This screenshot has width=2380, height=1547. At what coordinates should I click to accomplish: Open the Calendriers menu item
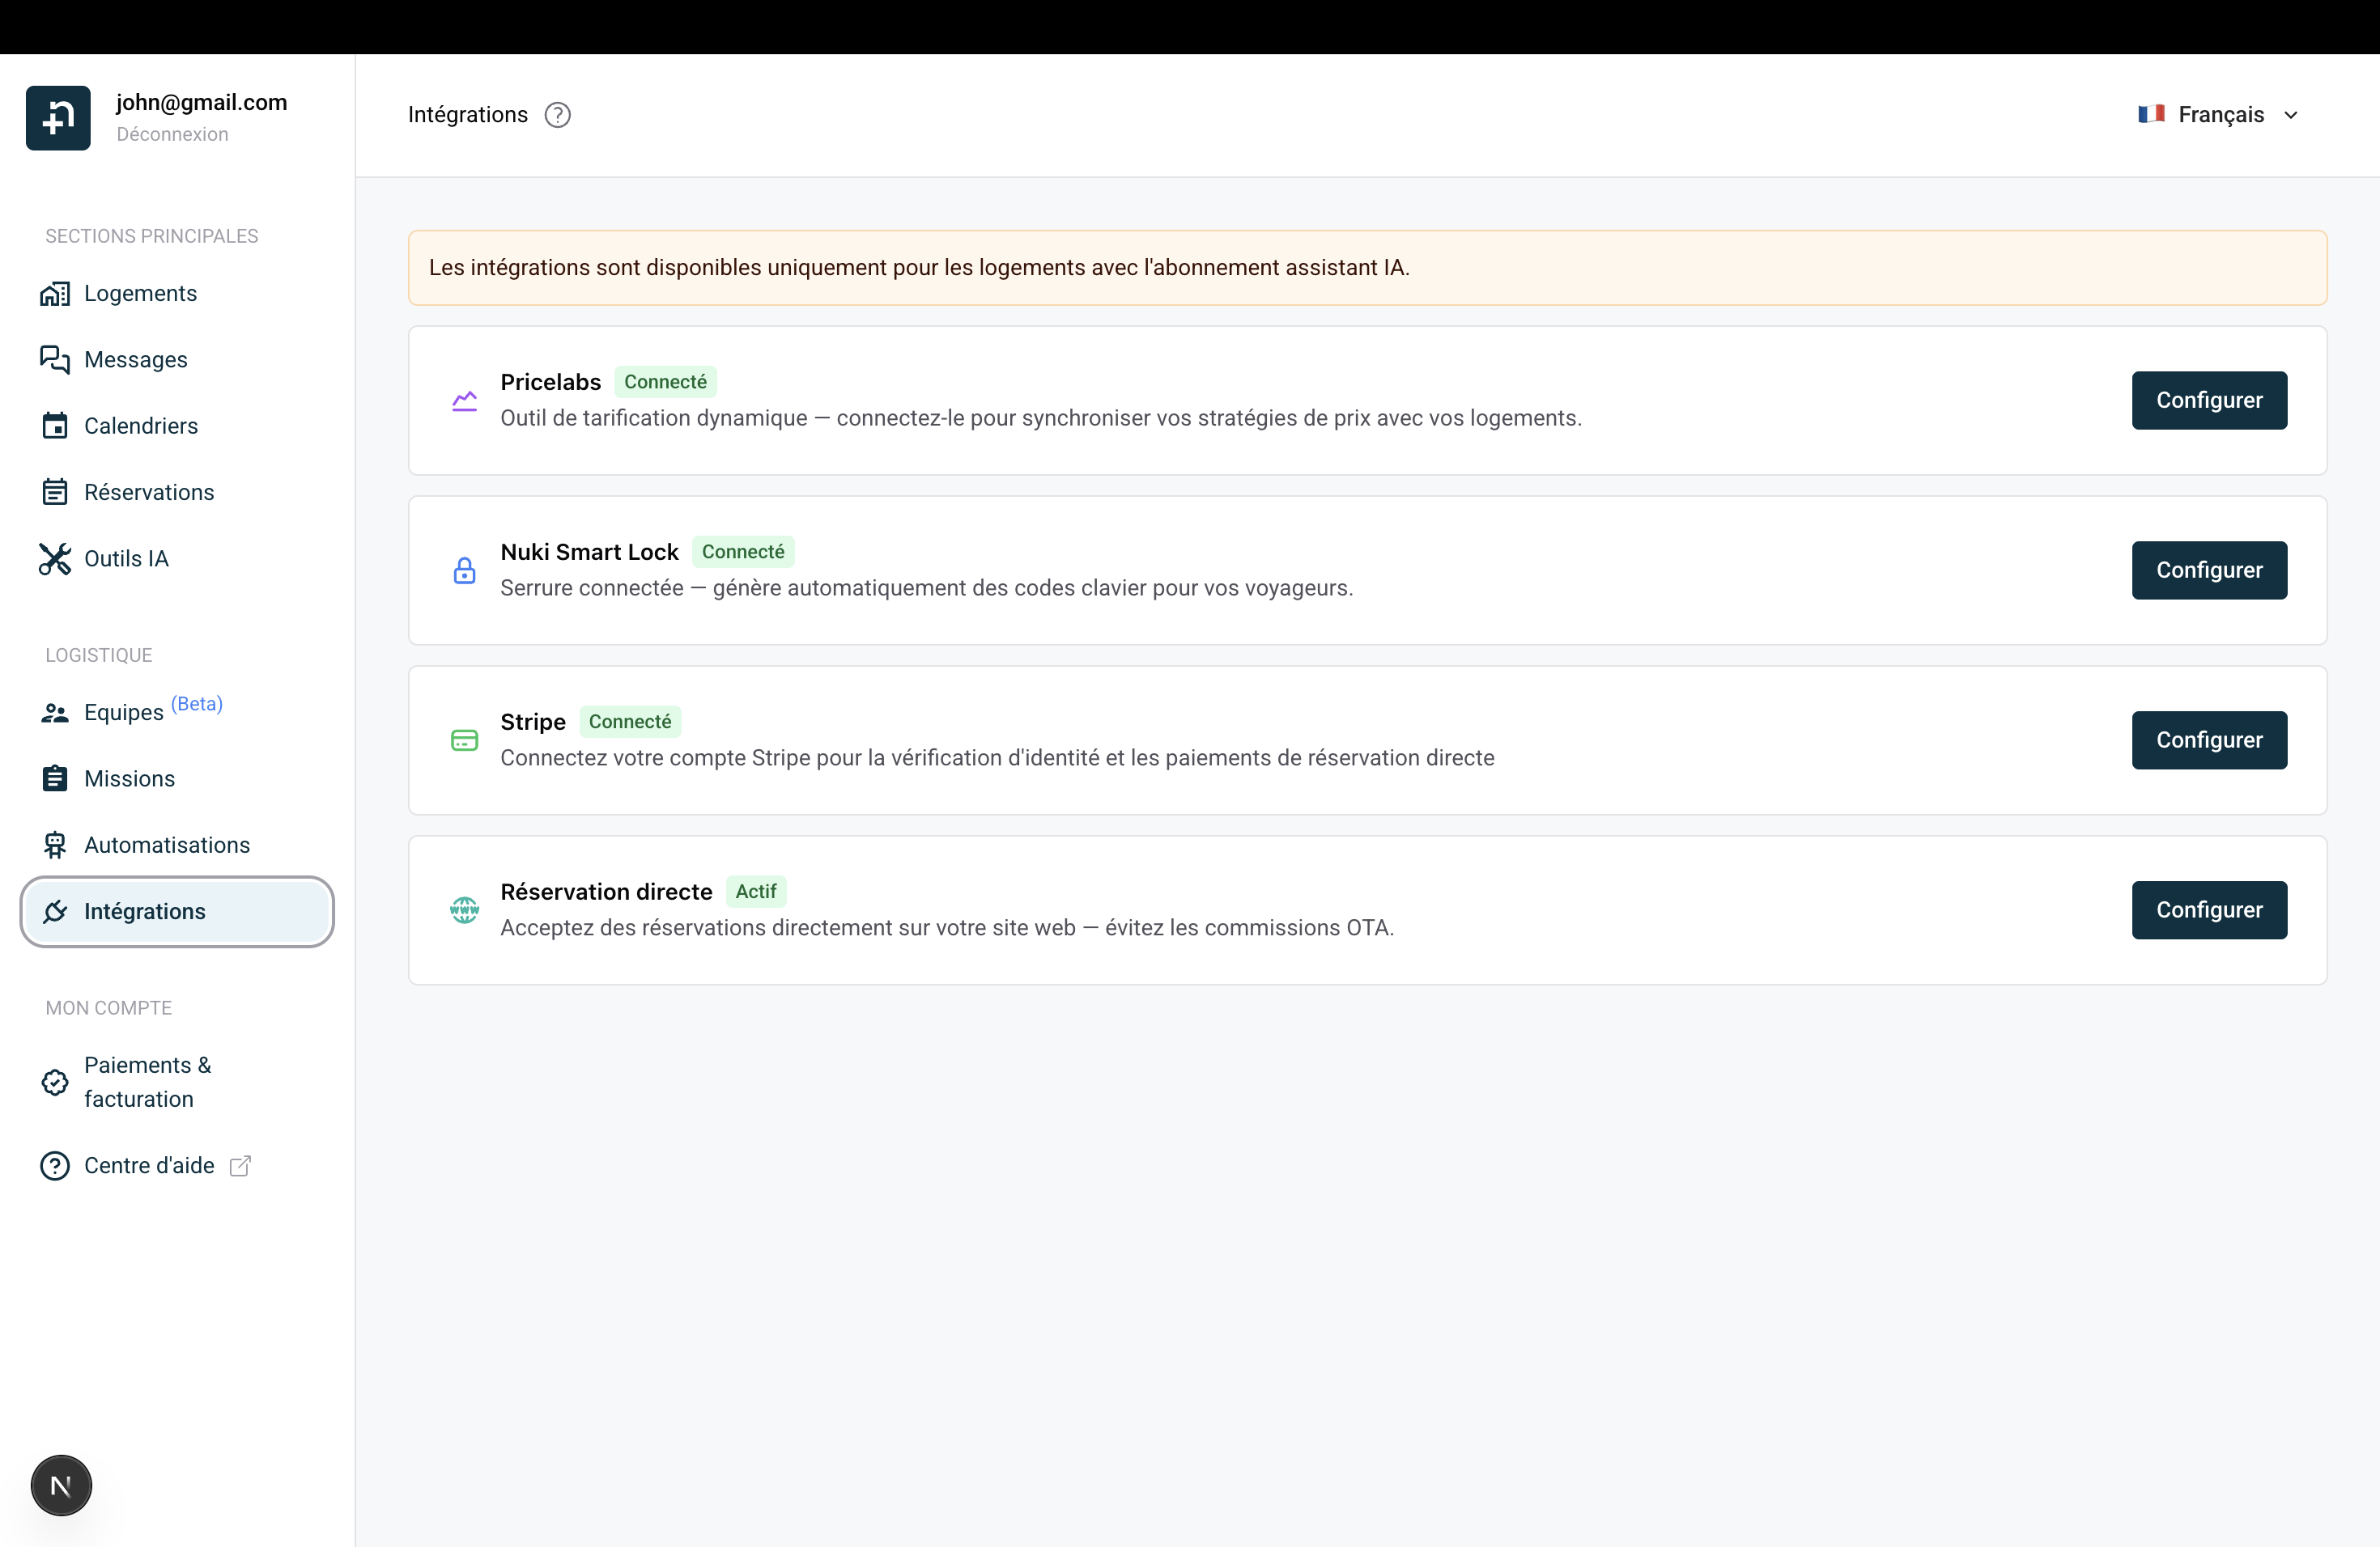(177, 426)
